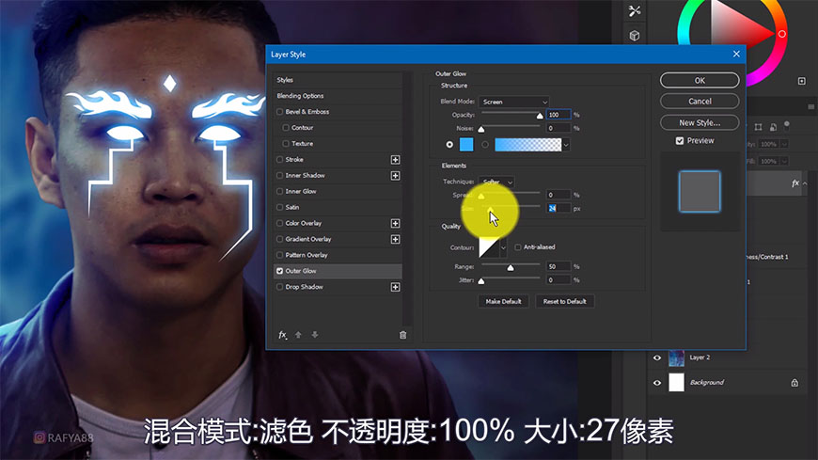Click the Reset to Default button
Viewport: 818px width, 460px height.
(564, 302)
